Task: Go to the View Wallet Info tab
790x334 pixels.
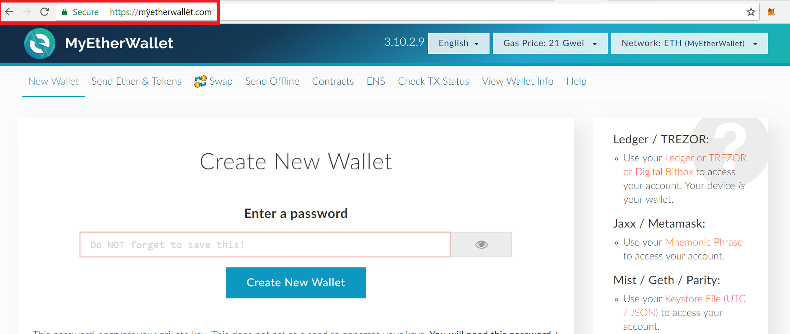Action: tap(518, 81)
